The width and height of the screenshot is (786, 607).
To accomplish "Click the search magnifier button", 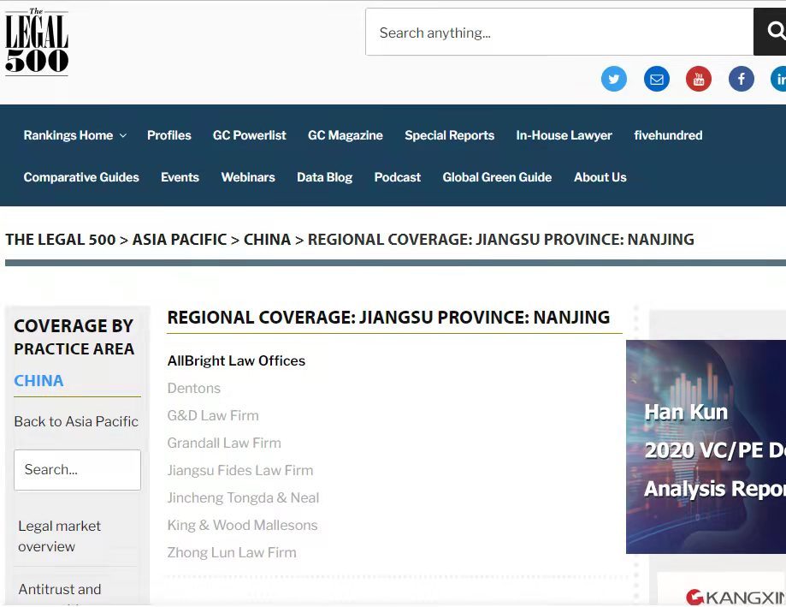I will click(x=771, y=32).
